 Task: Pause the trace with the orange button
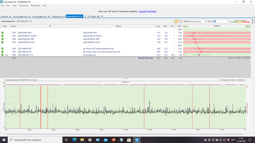click(x=176, y=21)
